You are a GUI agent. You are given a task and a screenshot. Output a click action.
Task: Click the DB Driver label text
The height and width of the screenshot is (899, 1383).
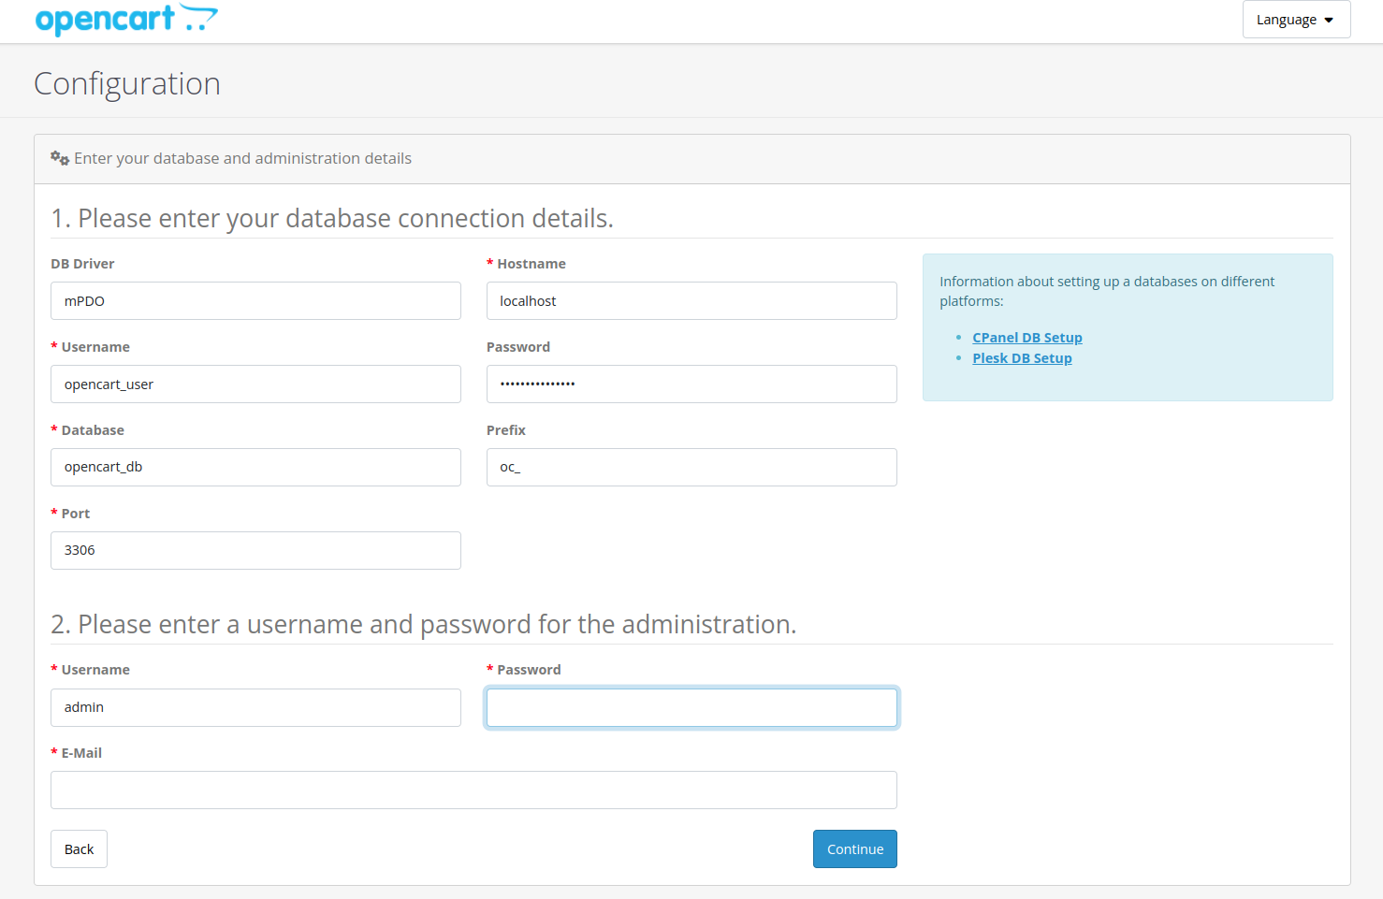pyautogui.click(x=82, y=264)
